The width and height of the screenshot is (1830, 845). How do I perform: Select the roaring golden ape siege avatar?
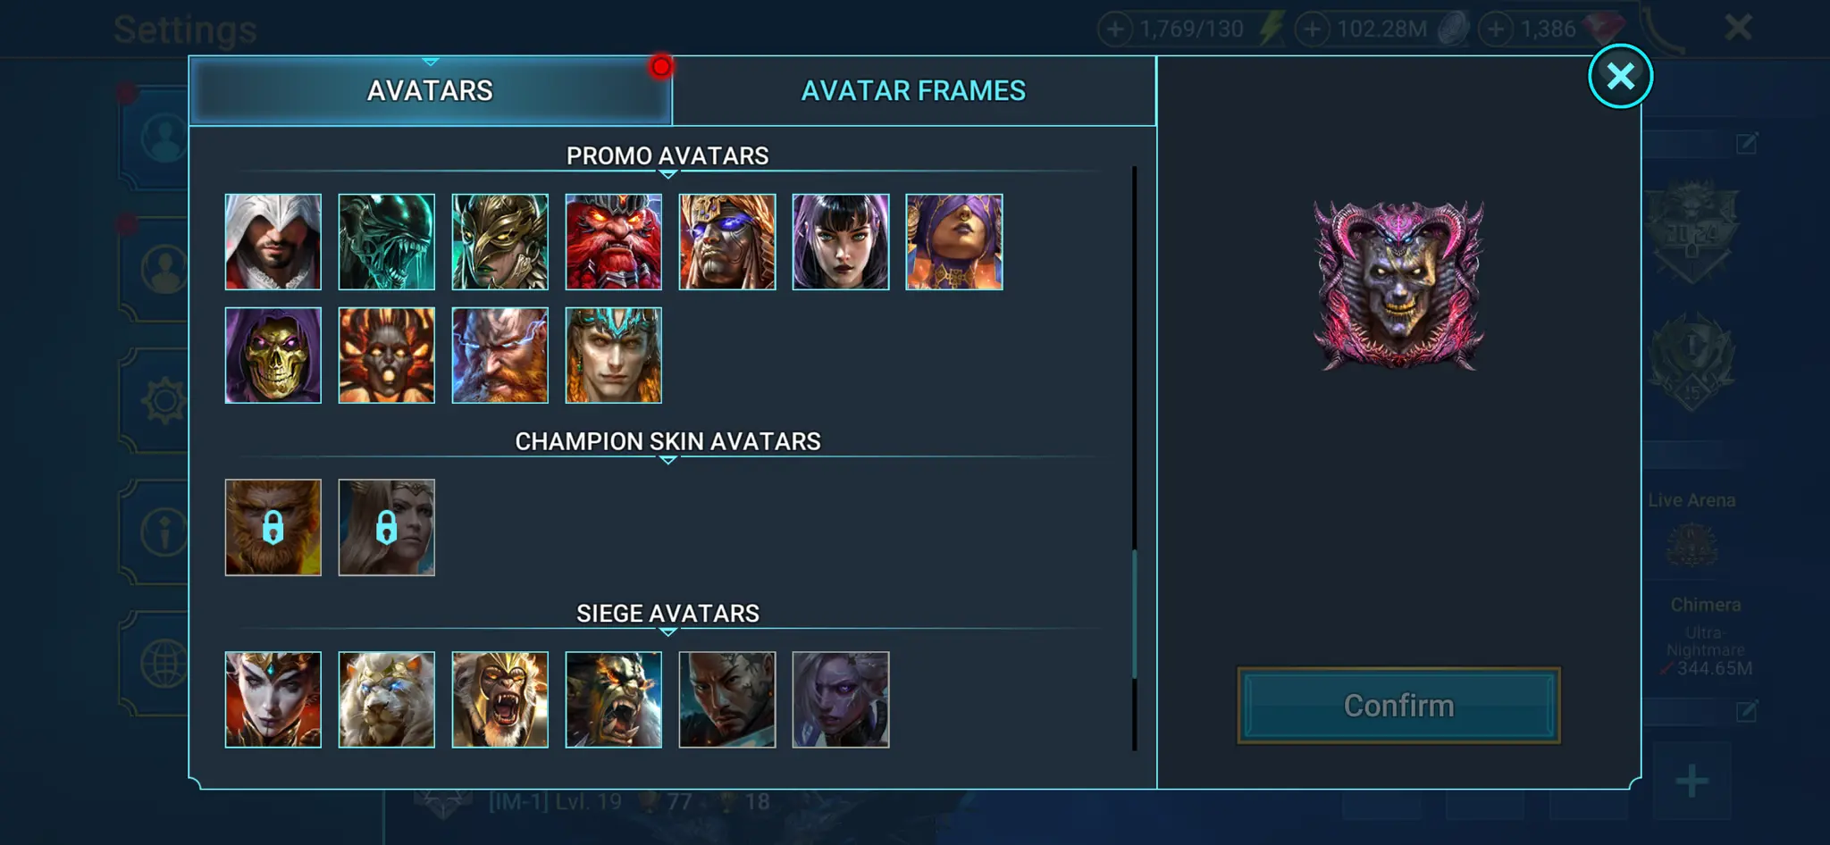click(x=499, y=699)
